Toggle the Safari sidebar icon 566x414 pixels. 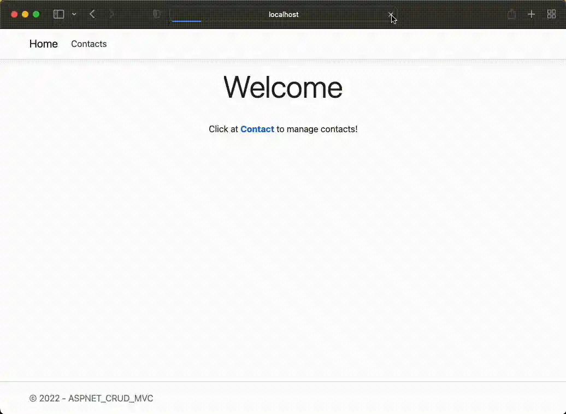point(58,14)
